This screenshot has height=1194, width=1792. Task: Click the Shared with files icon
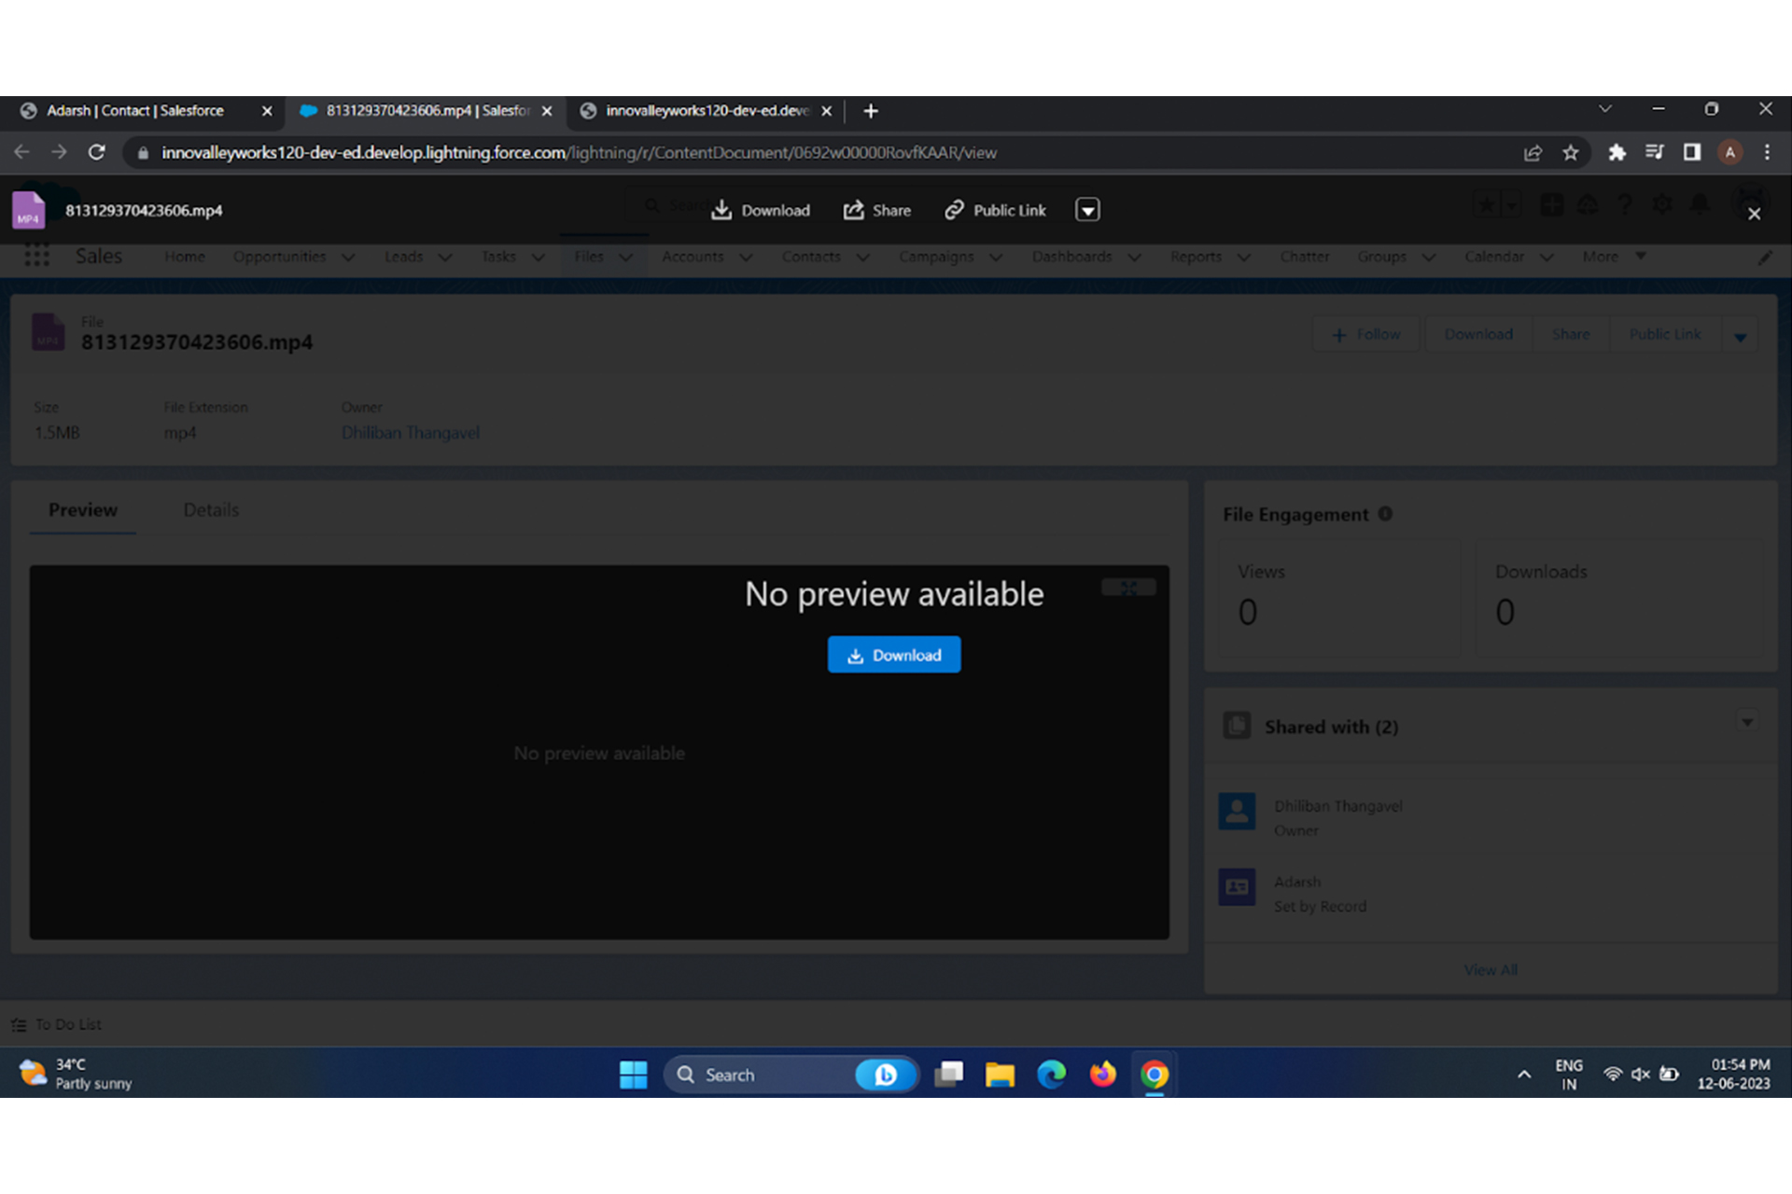[1237, 725]
